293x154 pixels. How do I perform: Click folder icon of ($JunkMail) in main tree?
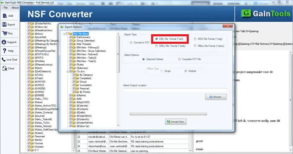[32, 37]
